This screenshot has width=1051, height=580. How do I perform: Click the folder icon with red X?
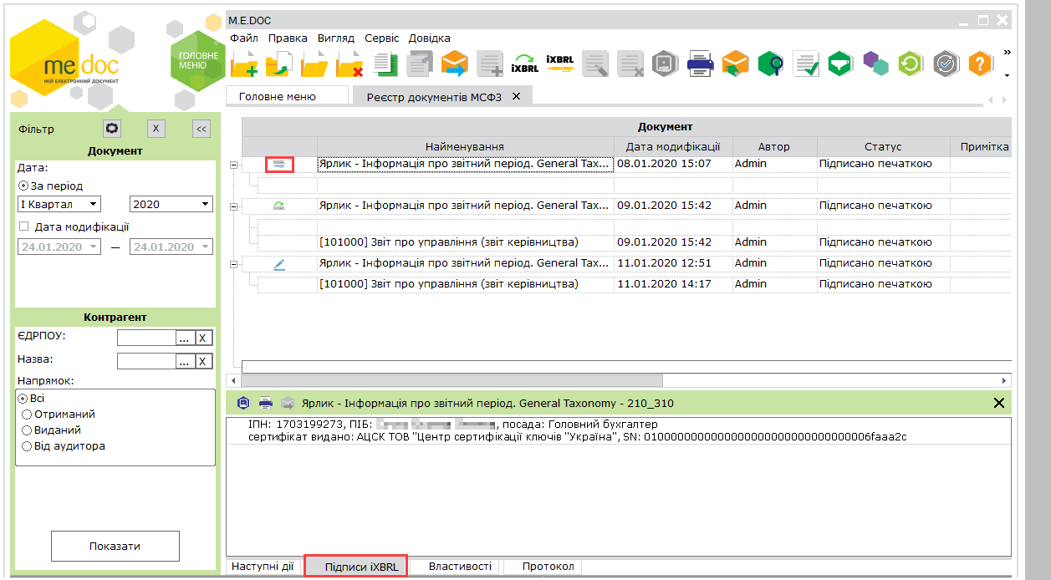point(349,64)
